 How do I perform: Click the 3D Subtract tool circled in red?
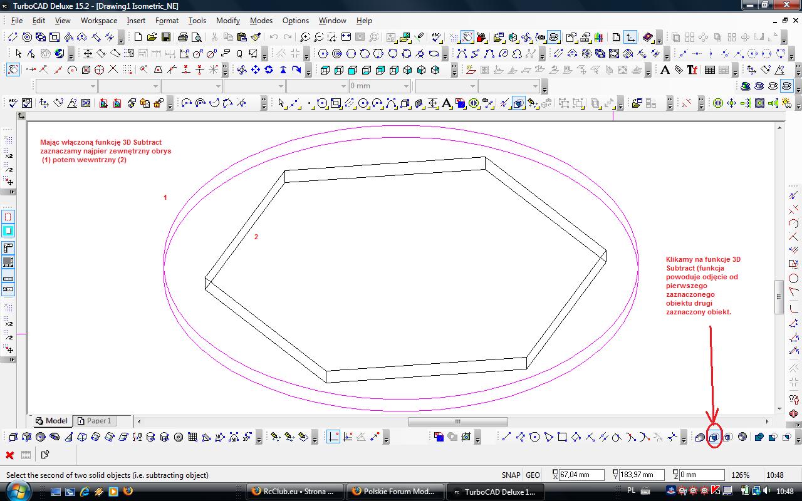click(714, 437)
